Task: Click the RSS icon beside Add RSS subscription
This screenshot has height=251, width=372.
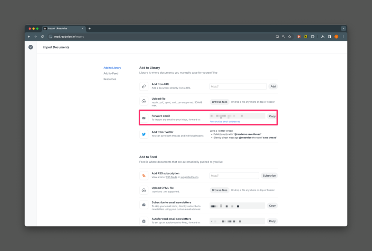Action: point(144,176)
